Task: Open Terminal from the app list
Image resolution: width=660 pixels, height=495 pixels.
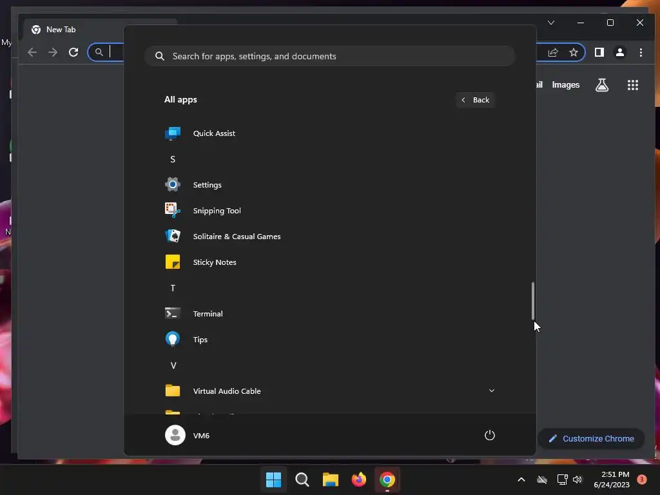Action: coord(329,314)
